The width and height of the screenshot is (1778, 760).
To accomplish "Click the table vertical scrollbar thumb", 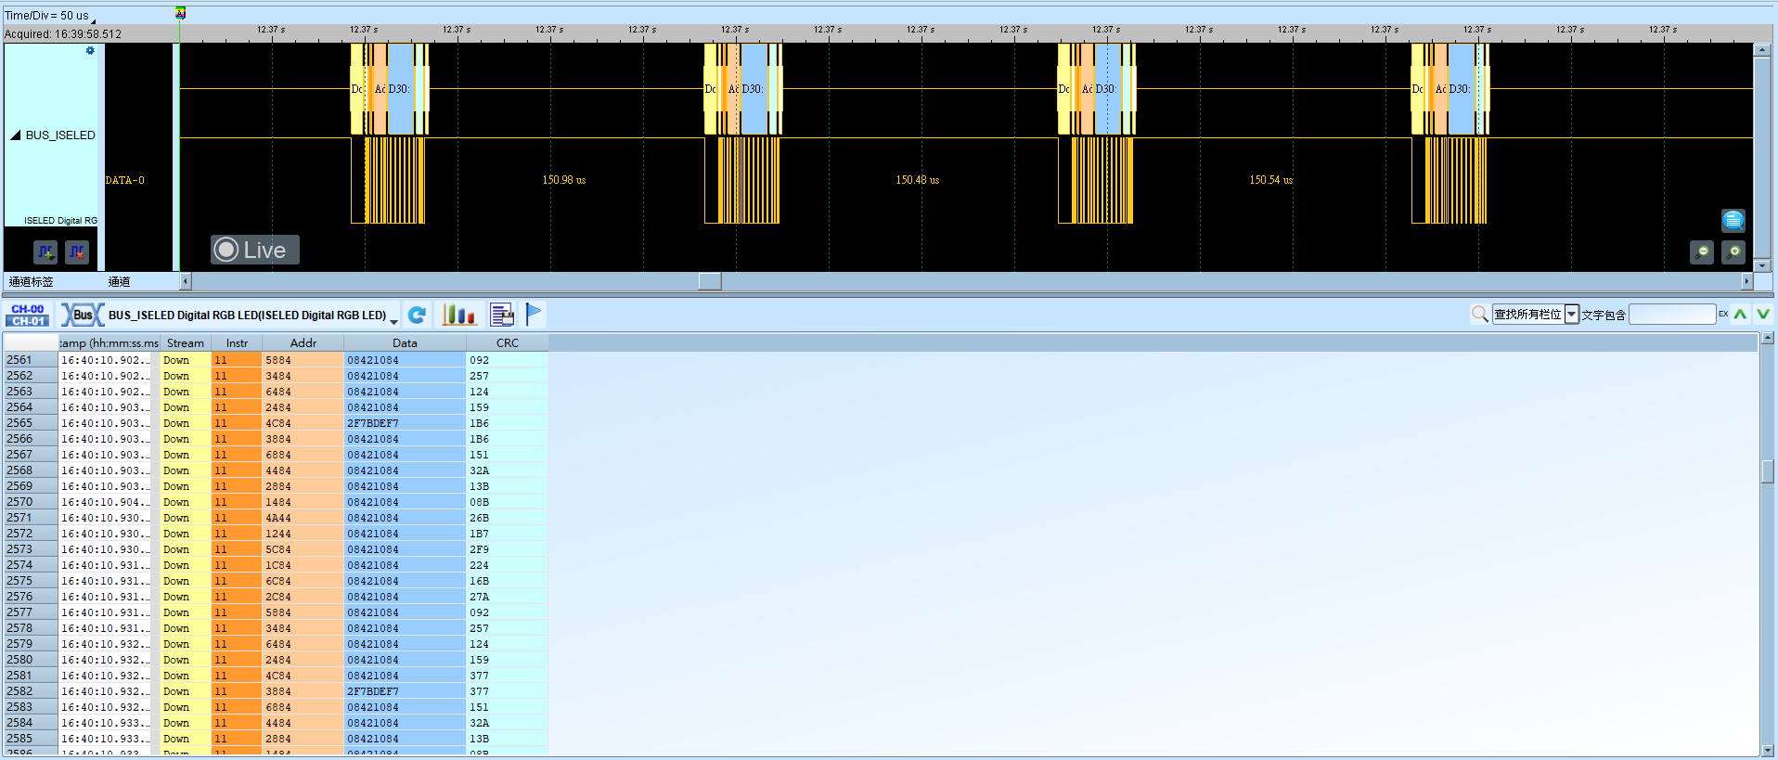I will 1768,471.
